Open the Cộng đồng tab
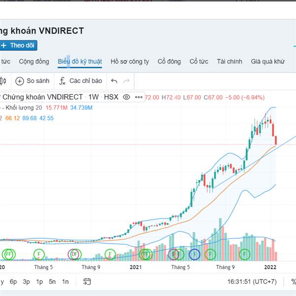 point(34,62)
